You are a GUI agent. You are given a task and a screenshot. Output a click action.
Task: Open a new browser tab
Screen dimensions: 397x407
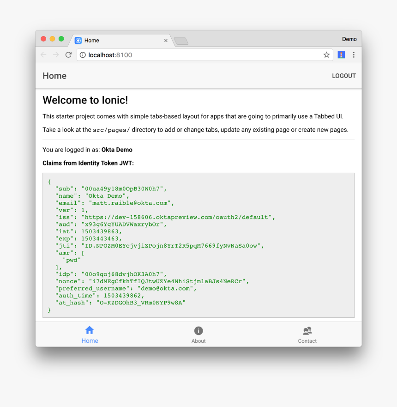[181, 41]
